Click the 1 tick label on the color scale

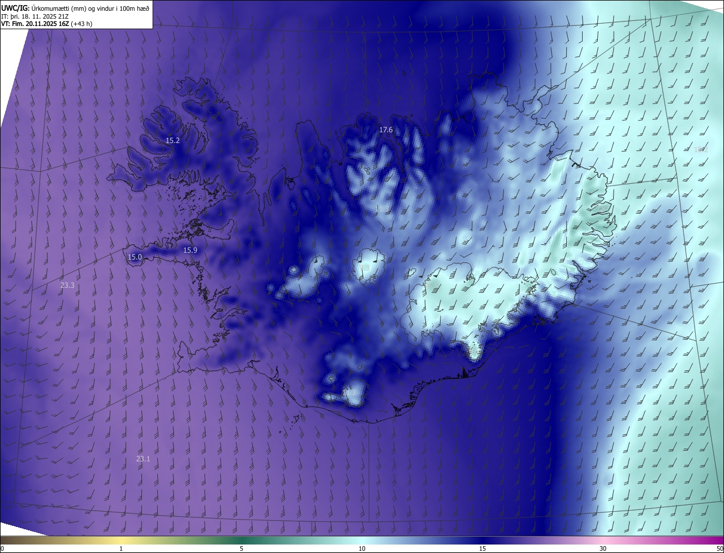[121, 548]
